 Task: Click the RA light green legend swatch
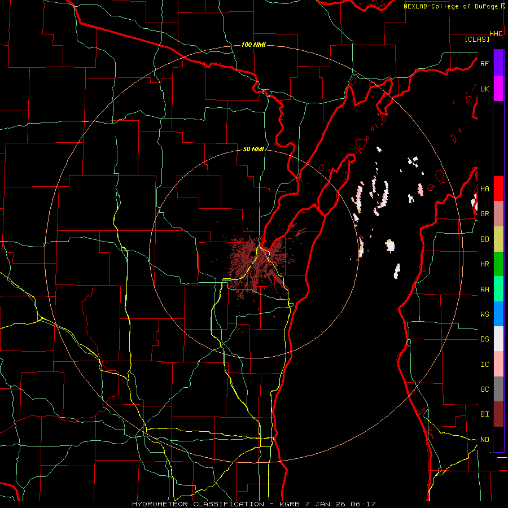pos(498,289)
